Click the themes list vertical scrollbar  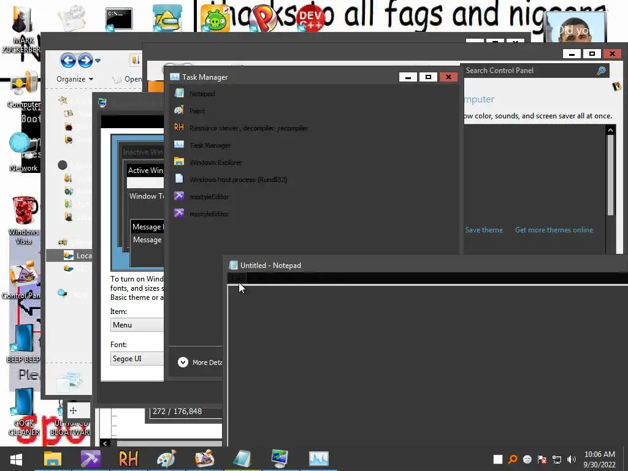pyautogui.click(x=610, y=175)
